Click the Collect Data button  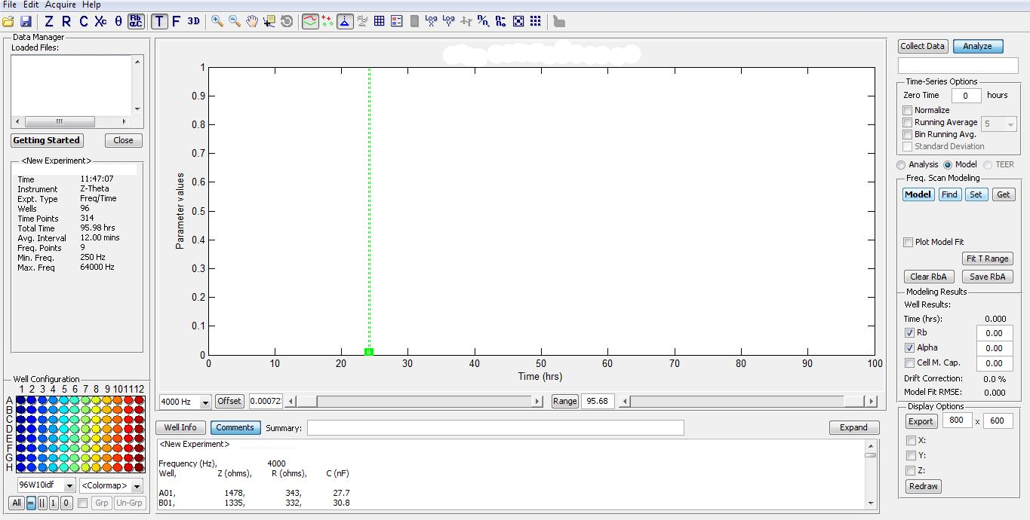click(922, 46)
